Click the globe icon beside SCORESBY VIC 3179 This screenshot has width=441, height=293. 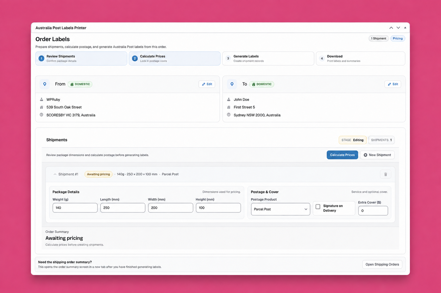pos(42,115)
